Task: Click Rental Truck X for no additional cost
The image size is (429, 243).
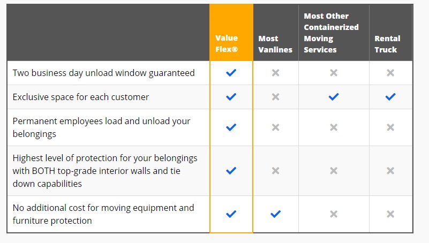Action: click(x=390, y=214)
